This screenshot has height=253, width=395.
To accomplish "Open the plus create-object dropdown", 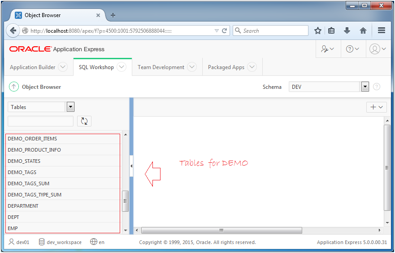I will [376, 107].
